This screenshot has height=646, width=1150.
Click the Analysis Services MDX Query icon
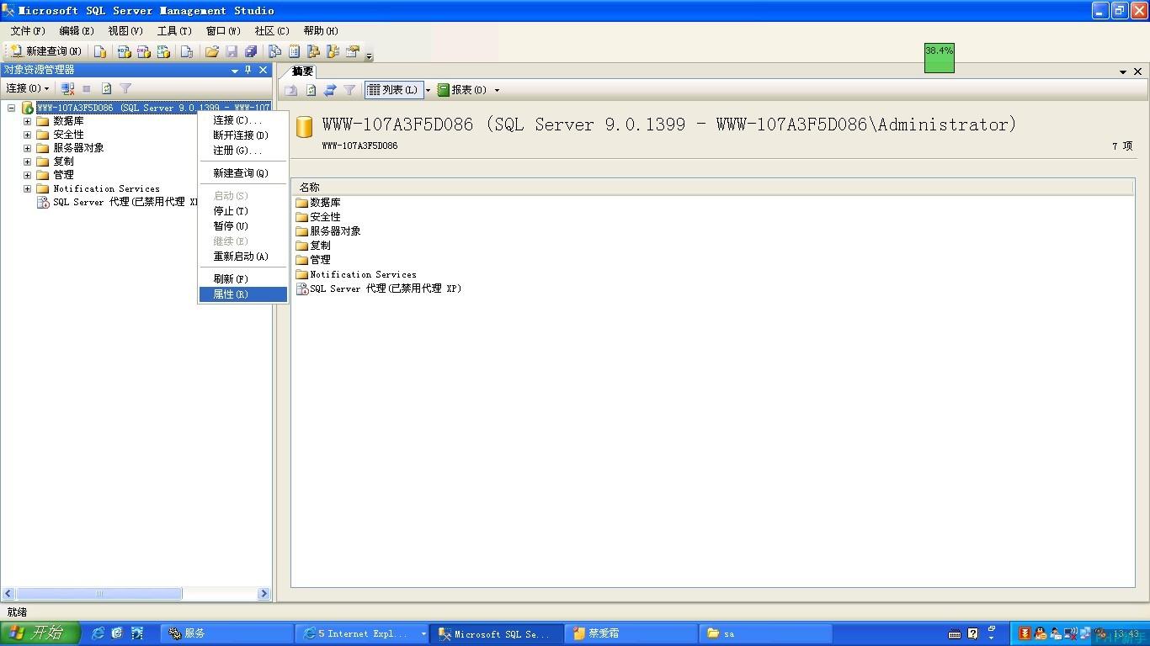point(124,51)
